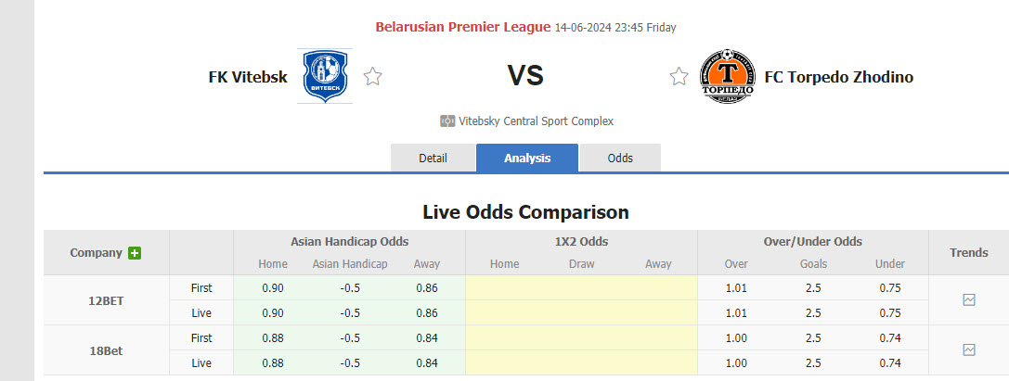
Task: Click the FC Torpedo Zhodino team name
Action: (838, 77)
